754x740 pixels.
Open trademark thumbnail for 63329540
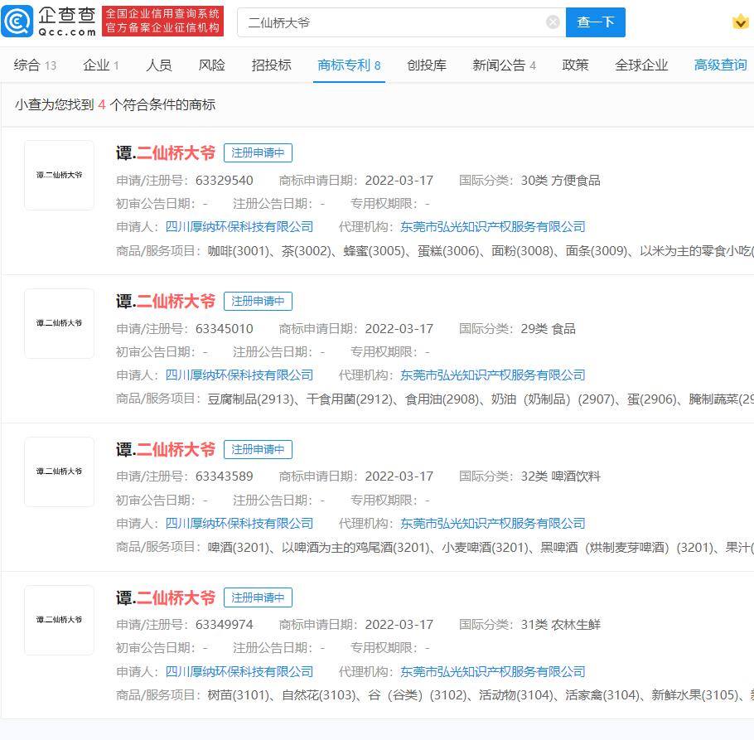59,175
